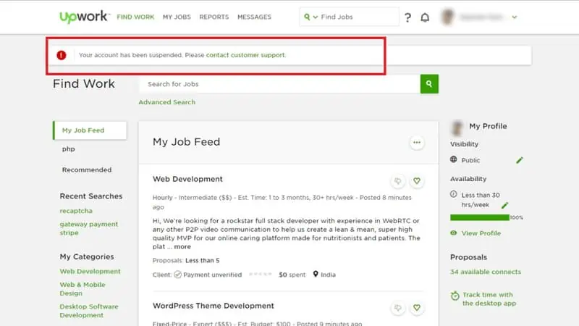Click the client star rating
579x326 pixels.
click(261, 275)
